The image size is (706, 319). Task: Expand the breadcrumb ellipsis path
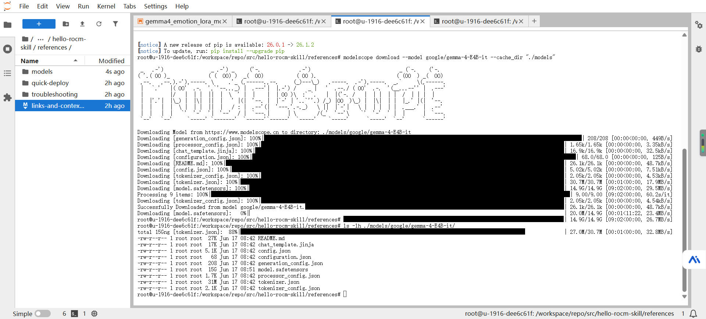tap(41, 39)
